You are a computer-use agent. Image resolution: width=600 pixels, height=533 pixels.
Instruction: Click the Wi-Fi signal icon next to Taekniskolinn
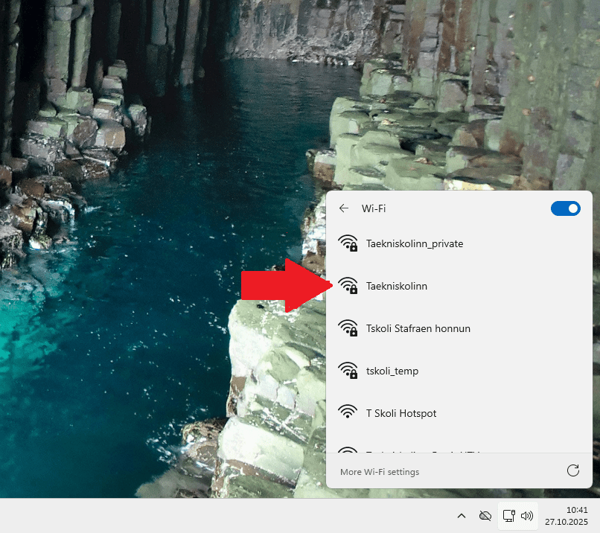tap(348, 286)
